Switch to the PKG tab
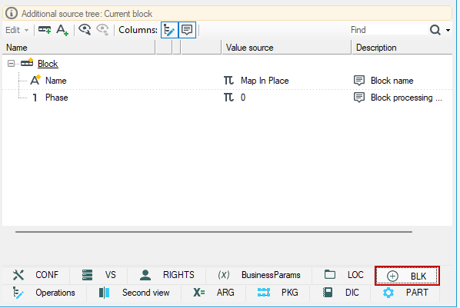Image resolution: width=460 pixels, height=308 pixels. [278, 293]
